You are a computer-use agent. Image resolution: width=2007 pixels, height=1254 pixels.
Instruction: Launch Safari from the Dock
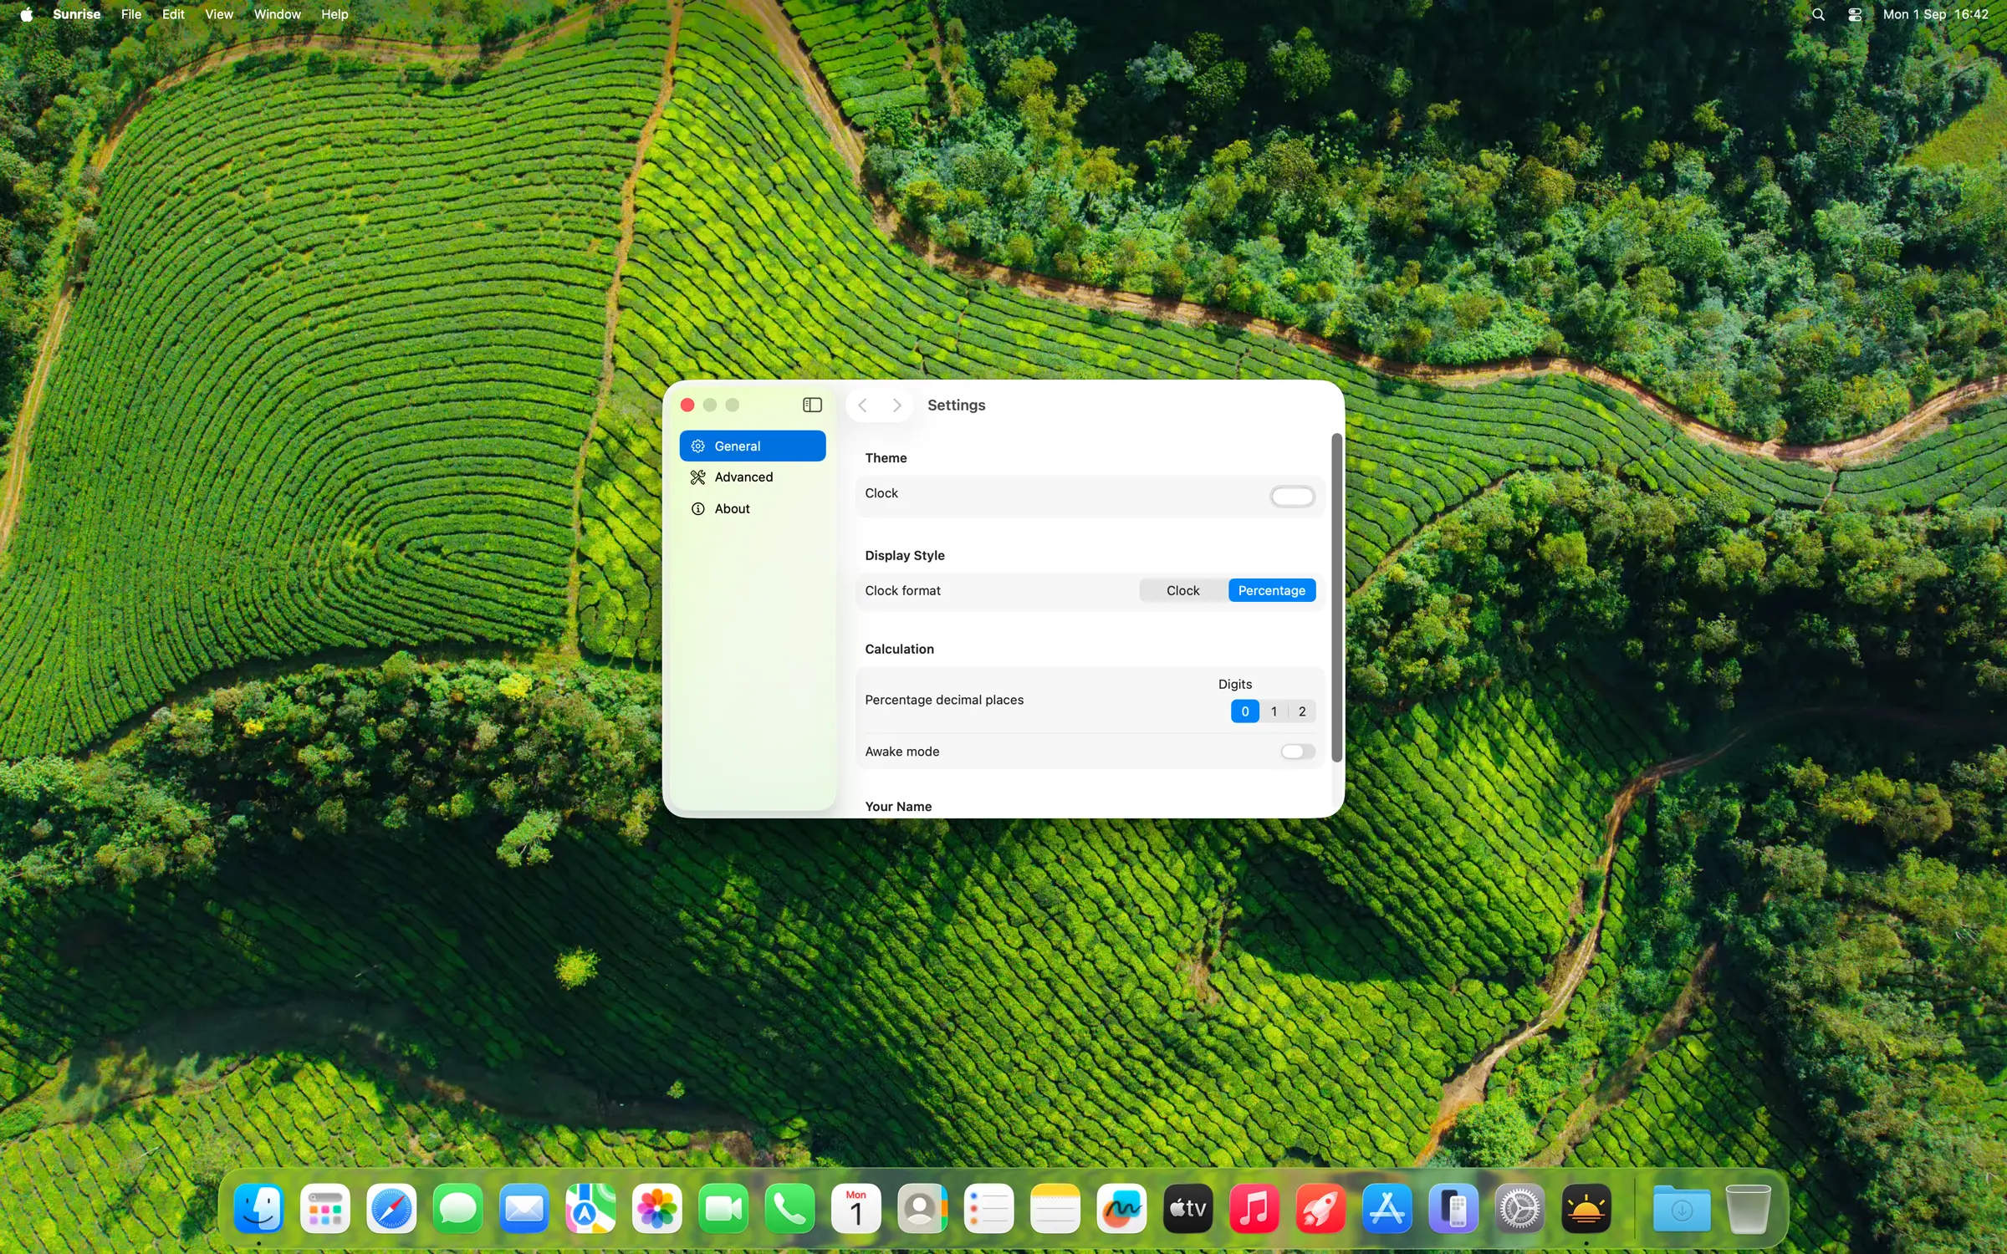click(391, 1208)
